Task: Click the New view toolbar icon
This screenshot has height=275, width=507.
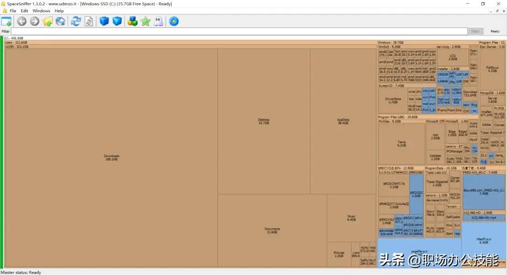Action: (x=6, y=22)
